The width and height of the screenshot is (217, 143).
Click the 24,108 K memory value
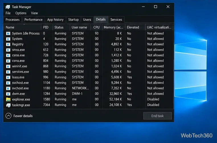[116, 105]
